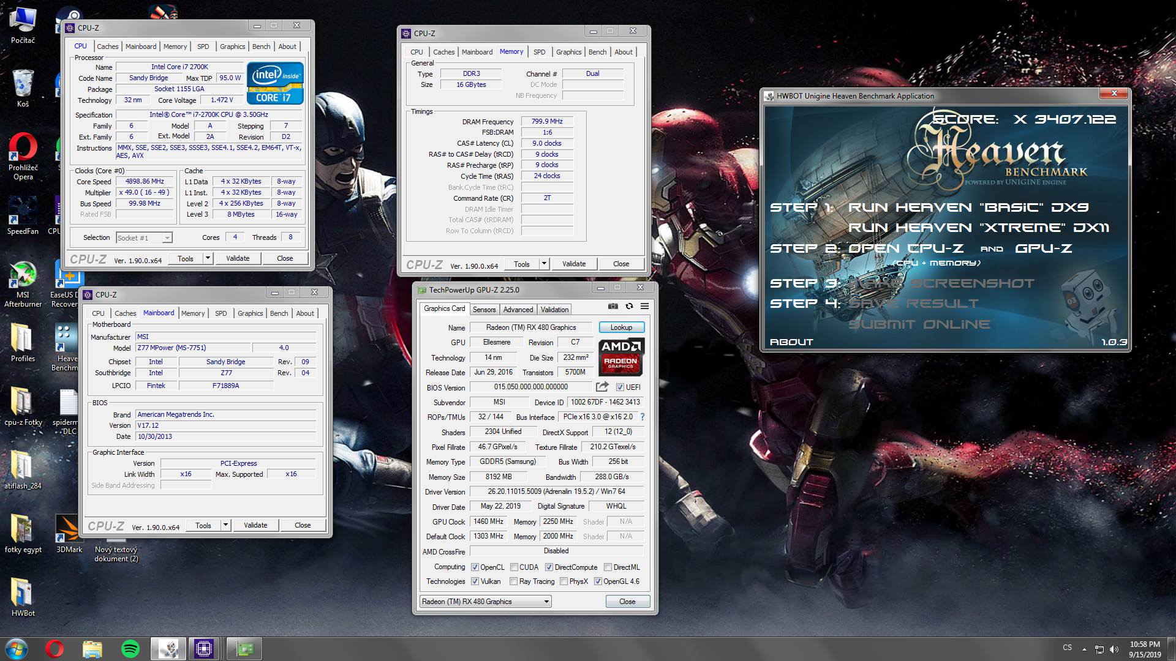Toggle the CUDA checkbox
1176x661 pixels.
[x=514, y=567]
